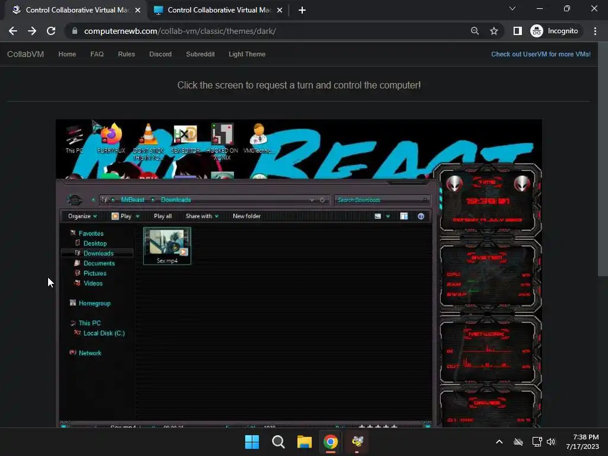Go forward in browser history
The width and height of the screenshot is (608, 456).
pos(32,31)
